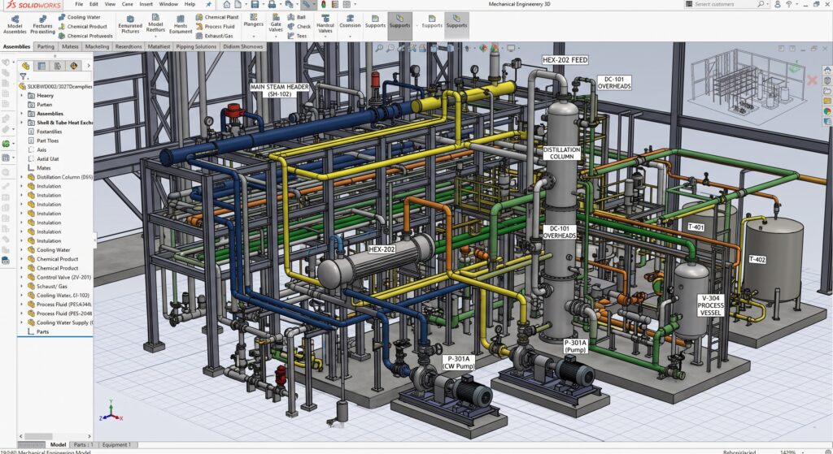Switch to the Parting tab
Screen dimensions: 833x454
[46, 46]
